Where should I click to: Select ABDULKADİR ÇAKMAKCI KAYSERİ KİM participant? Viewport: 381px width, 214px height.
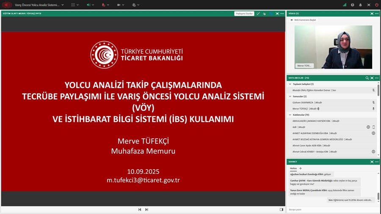point(331,121)
